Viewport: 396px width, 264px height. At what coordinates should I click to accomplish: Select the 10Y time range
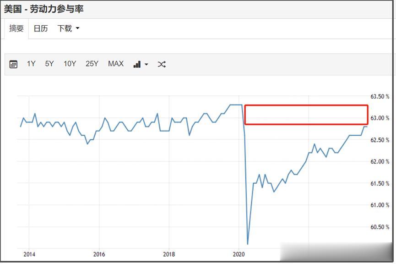70,64
